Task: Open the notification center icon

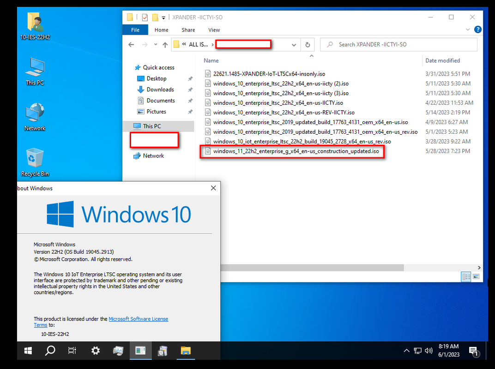Action: click(474, 351)
